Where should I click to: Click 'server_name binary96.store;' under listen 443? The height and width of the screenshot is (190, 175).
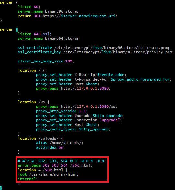[x=48, y=39]
